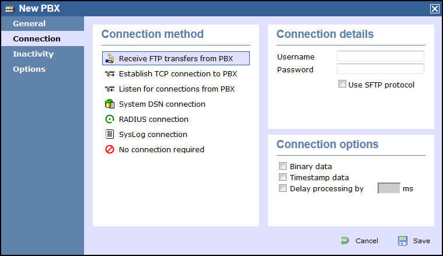The height and width of the screenshot is (256, 443).
Task: Click the PBX icon in title bar
Action: [x=9, y=8]
